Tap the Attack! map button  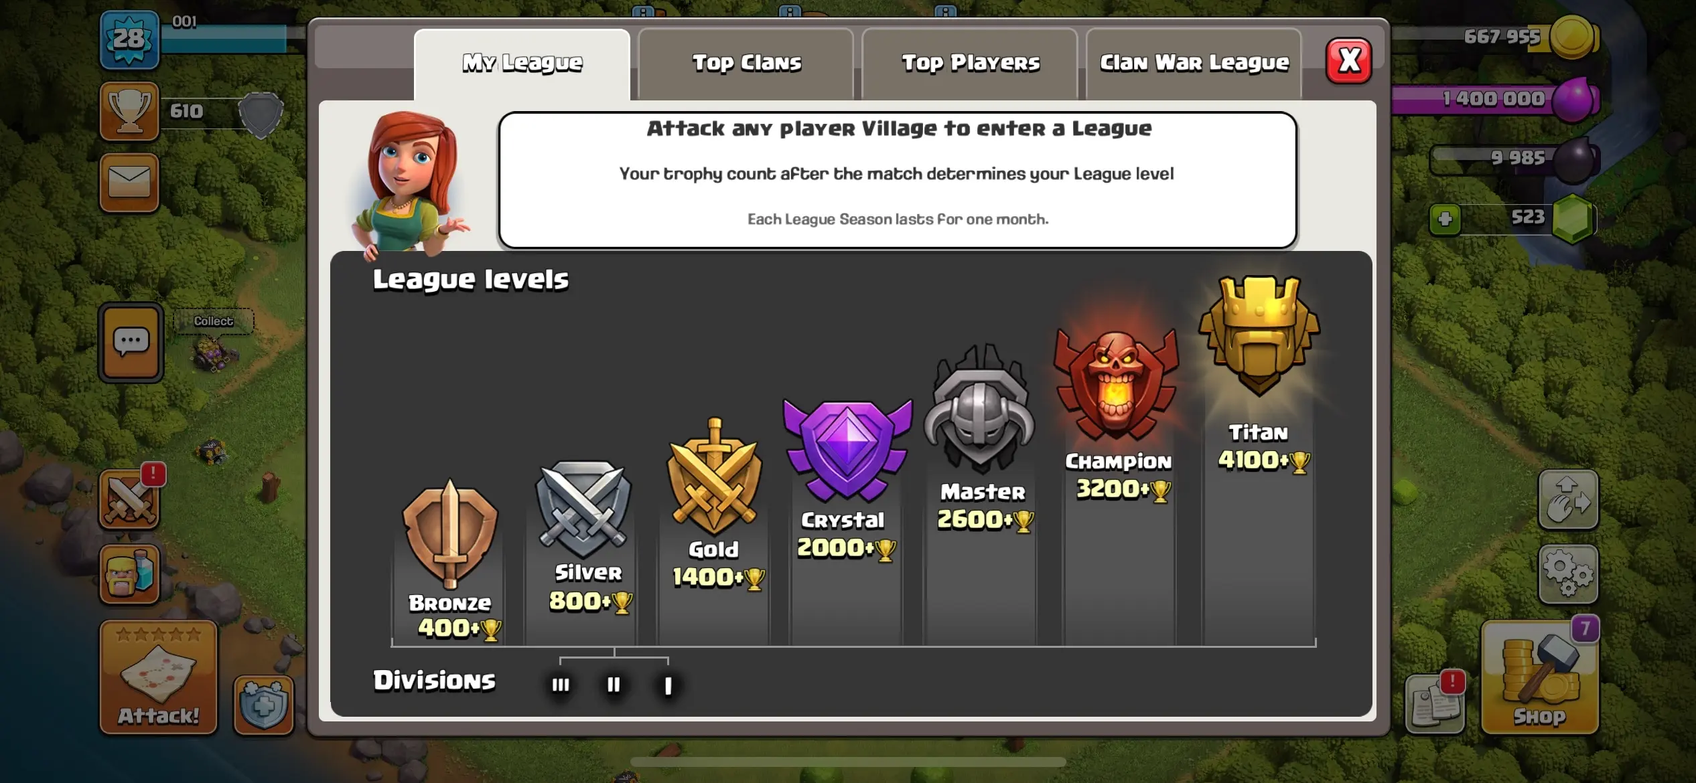pos(159,677)
